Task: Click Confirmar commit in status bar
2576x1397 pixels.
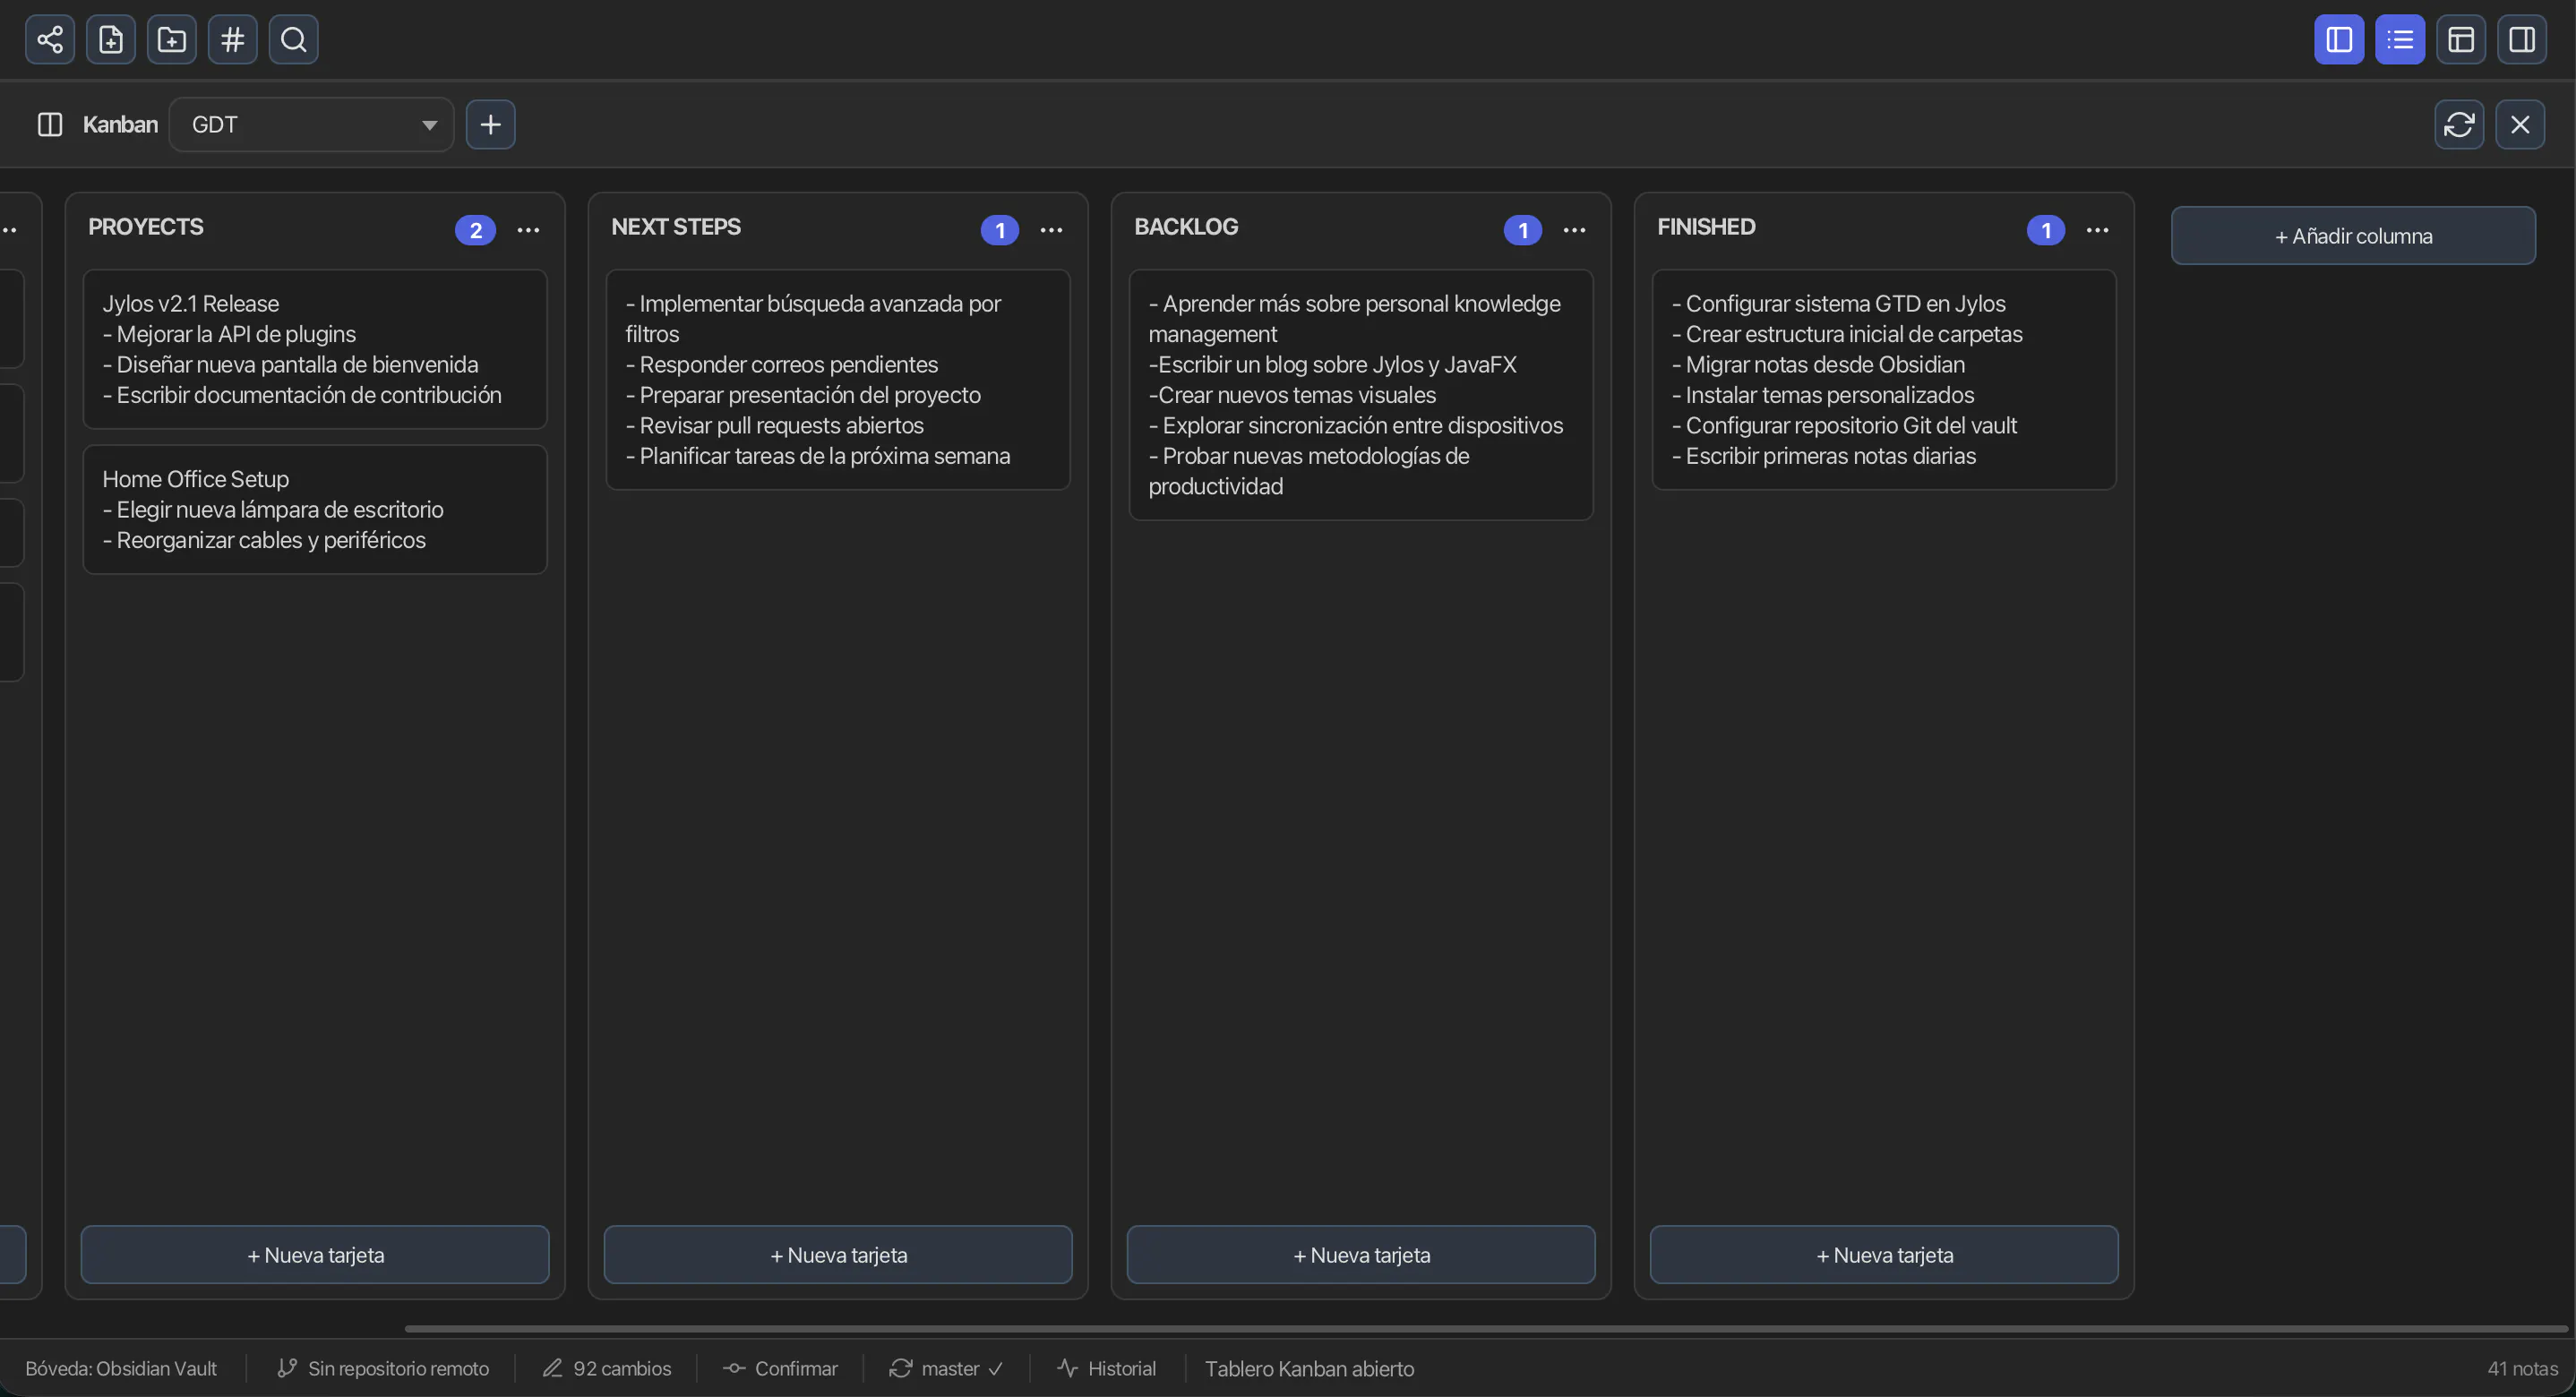Action: tap(781, 1369)
